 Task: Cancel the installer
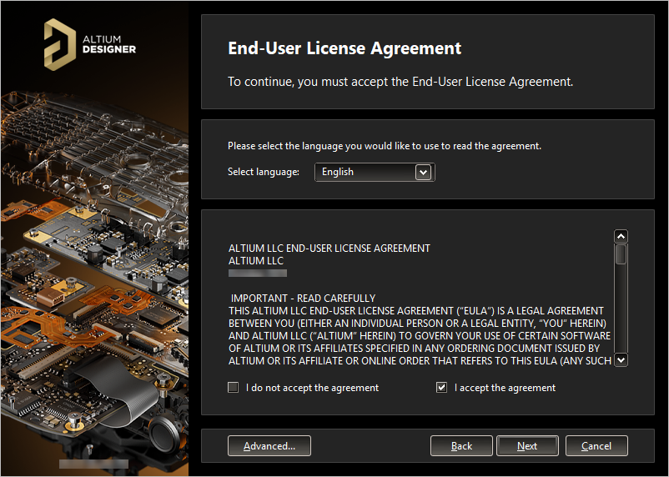(x=596, y=446)
